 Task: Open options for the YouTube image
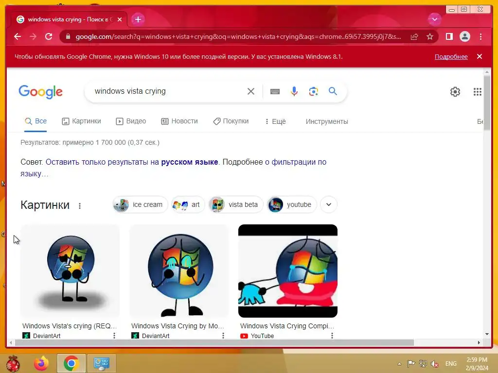332,335
